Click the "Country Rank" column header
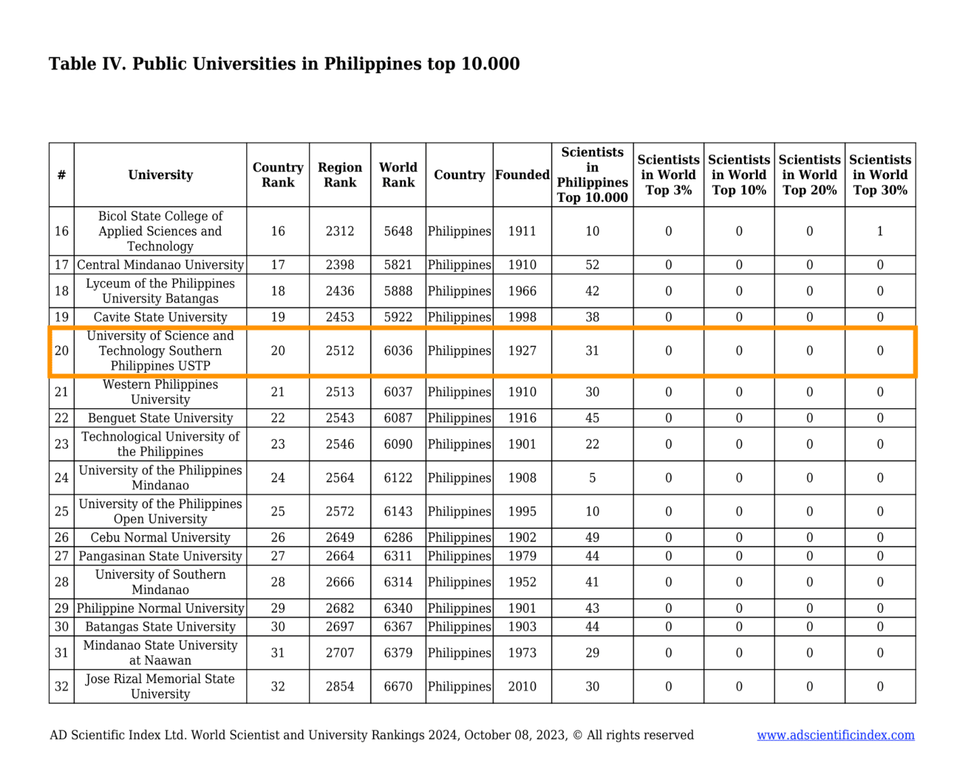This screenshot has width=966, height=773. (x=277, y=175)
